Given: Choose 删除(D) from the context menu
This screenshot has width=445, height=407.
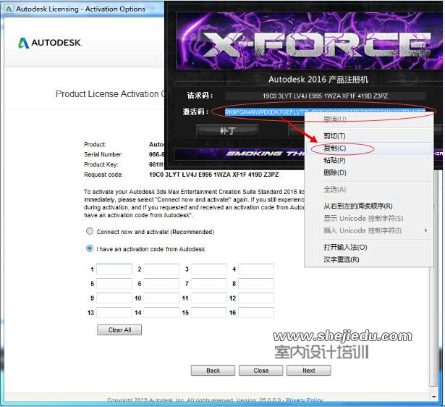Looking at the screenshot, I should (369, 172).
